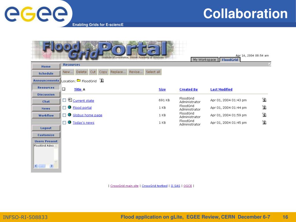Open Chat in the sidebar
The height and width of the screenshot is (222, 296).
tap(46, 101)
